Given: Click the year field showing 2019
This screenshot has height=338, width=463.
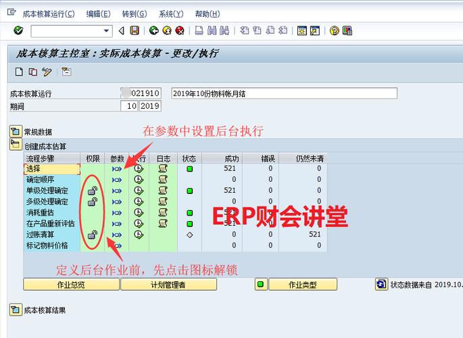Looking at the screenshot, I should pyautogui.click(x=150, y=106).
